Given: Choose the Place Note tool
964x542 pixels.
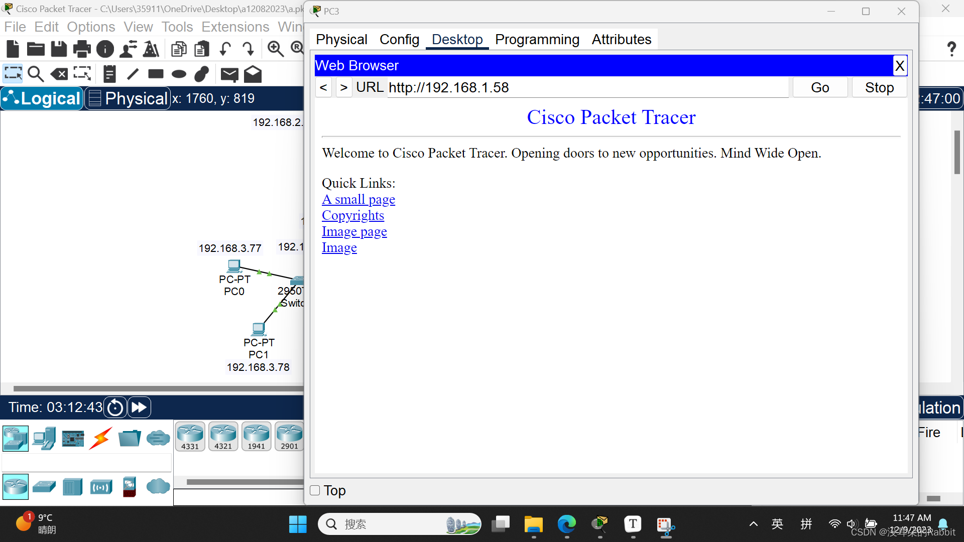Looking at the screenshot, I should point(109,74).
